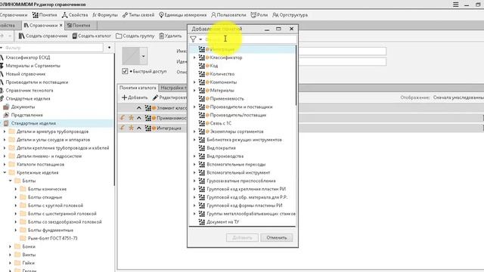This screenshot has height=272, width=484.
Task: Select the Представления item
Action: (27, 115)
